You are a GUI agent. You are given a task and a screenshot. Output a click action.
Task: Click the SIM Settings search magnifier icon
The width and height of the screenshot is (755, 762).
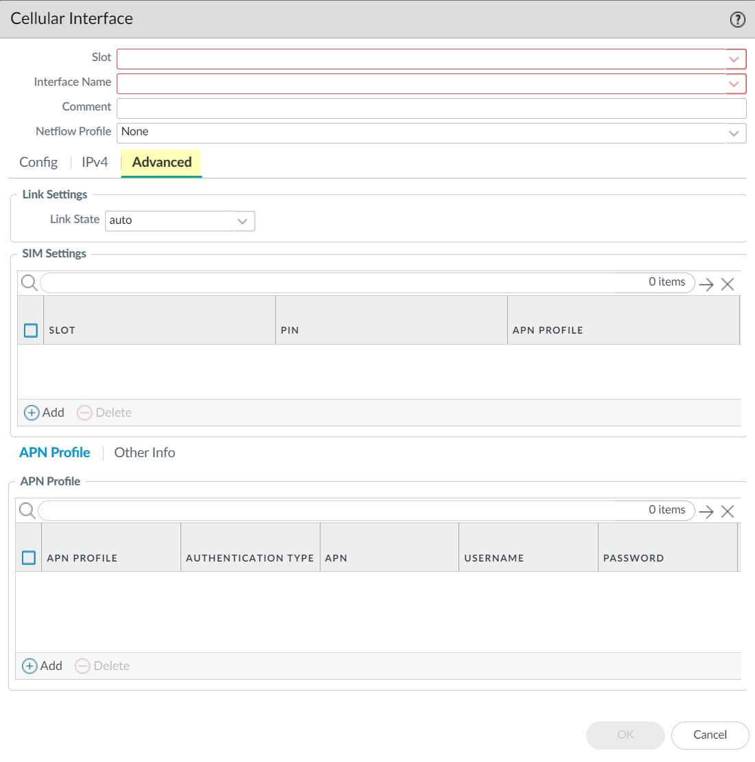[x=29, y=283]
